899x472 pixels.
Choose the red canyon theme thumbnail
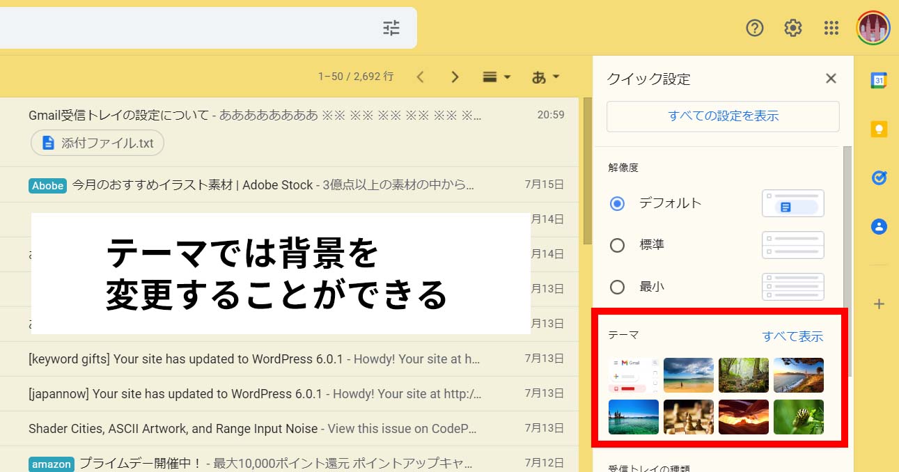(744, 417)
